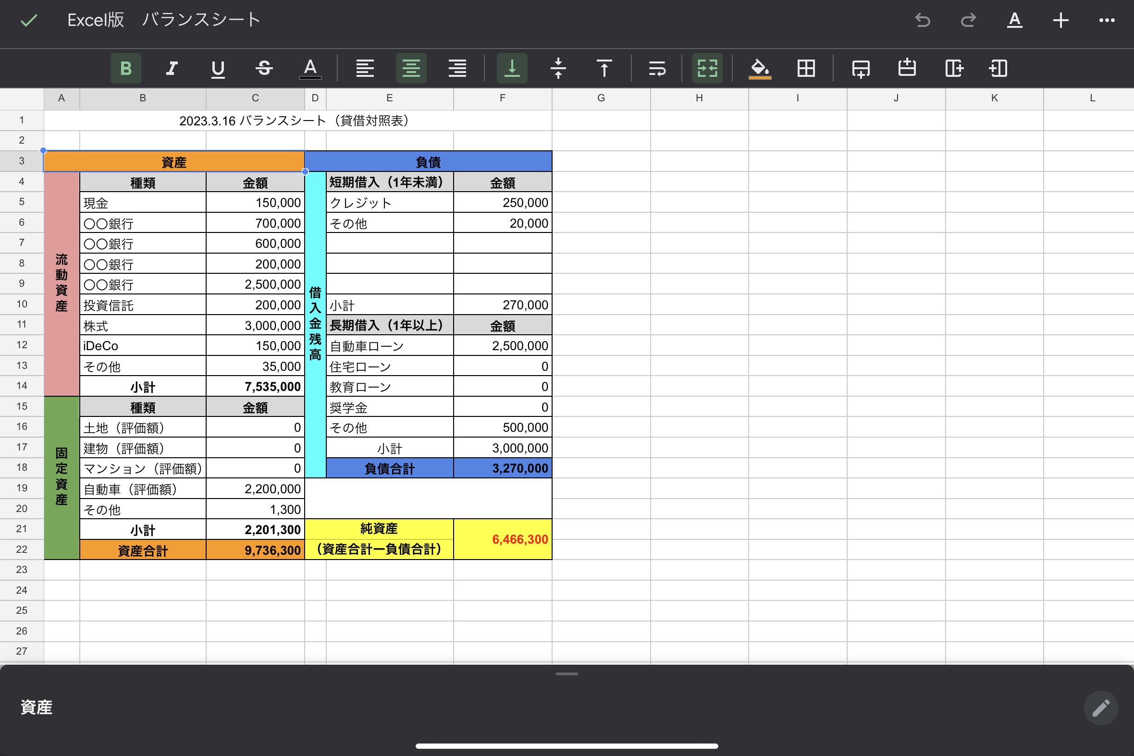Open the three-dot more options menu
Viewport: 1134px width, 756px height.
(x=1107, y=20)
